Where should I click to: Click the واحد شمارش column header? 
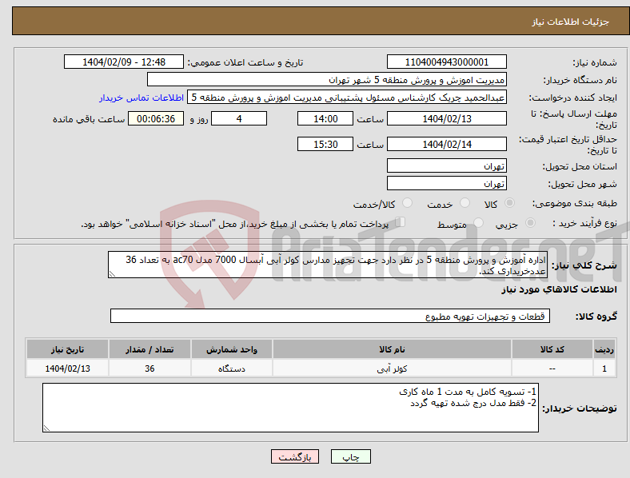[x=231, y=349]
